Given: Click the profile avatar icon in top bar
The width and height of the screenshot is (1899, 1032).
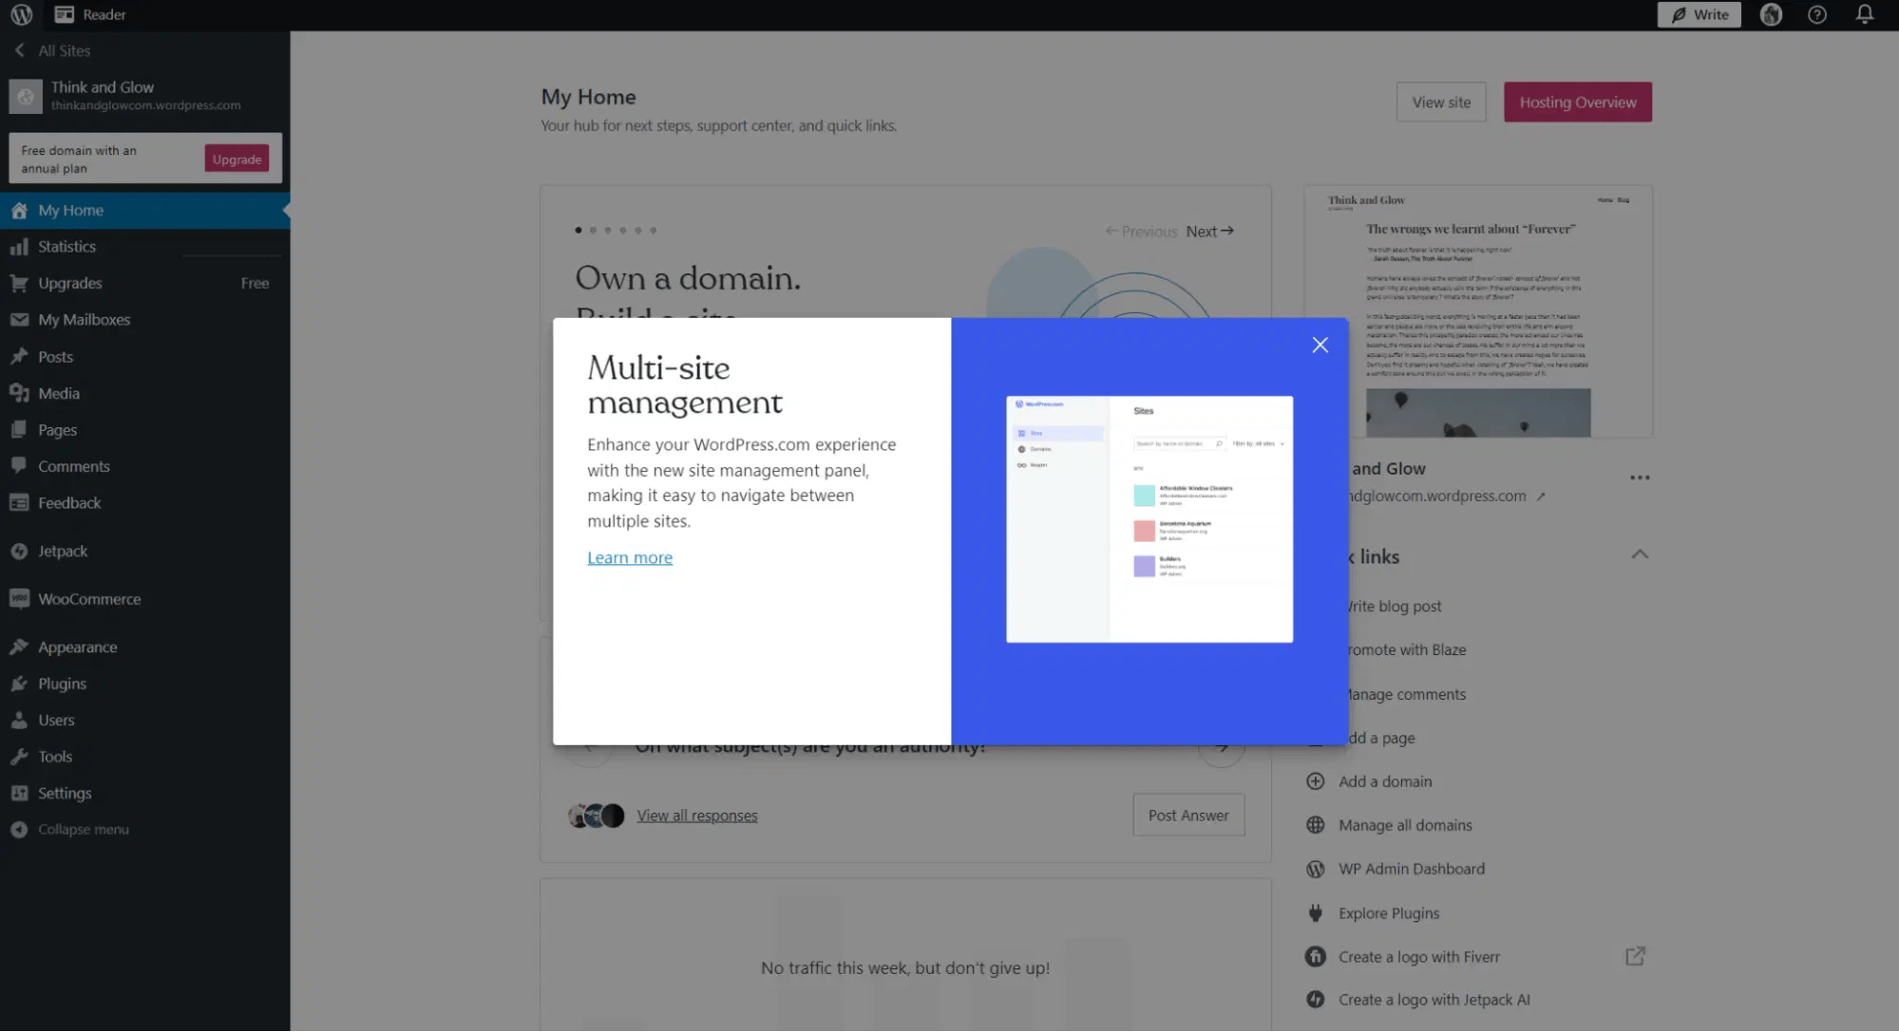Looking at the screenshot, I should coord(1771,14).
